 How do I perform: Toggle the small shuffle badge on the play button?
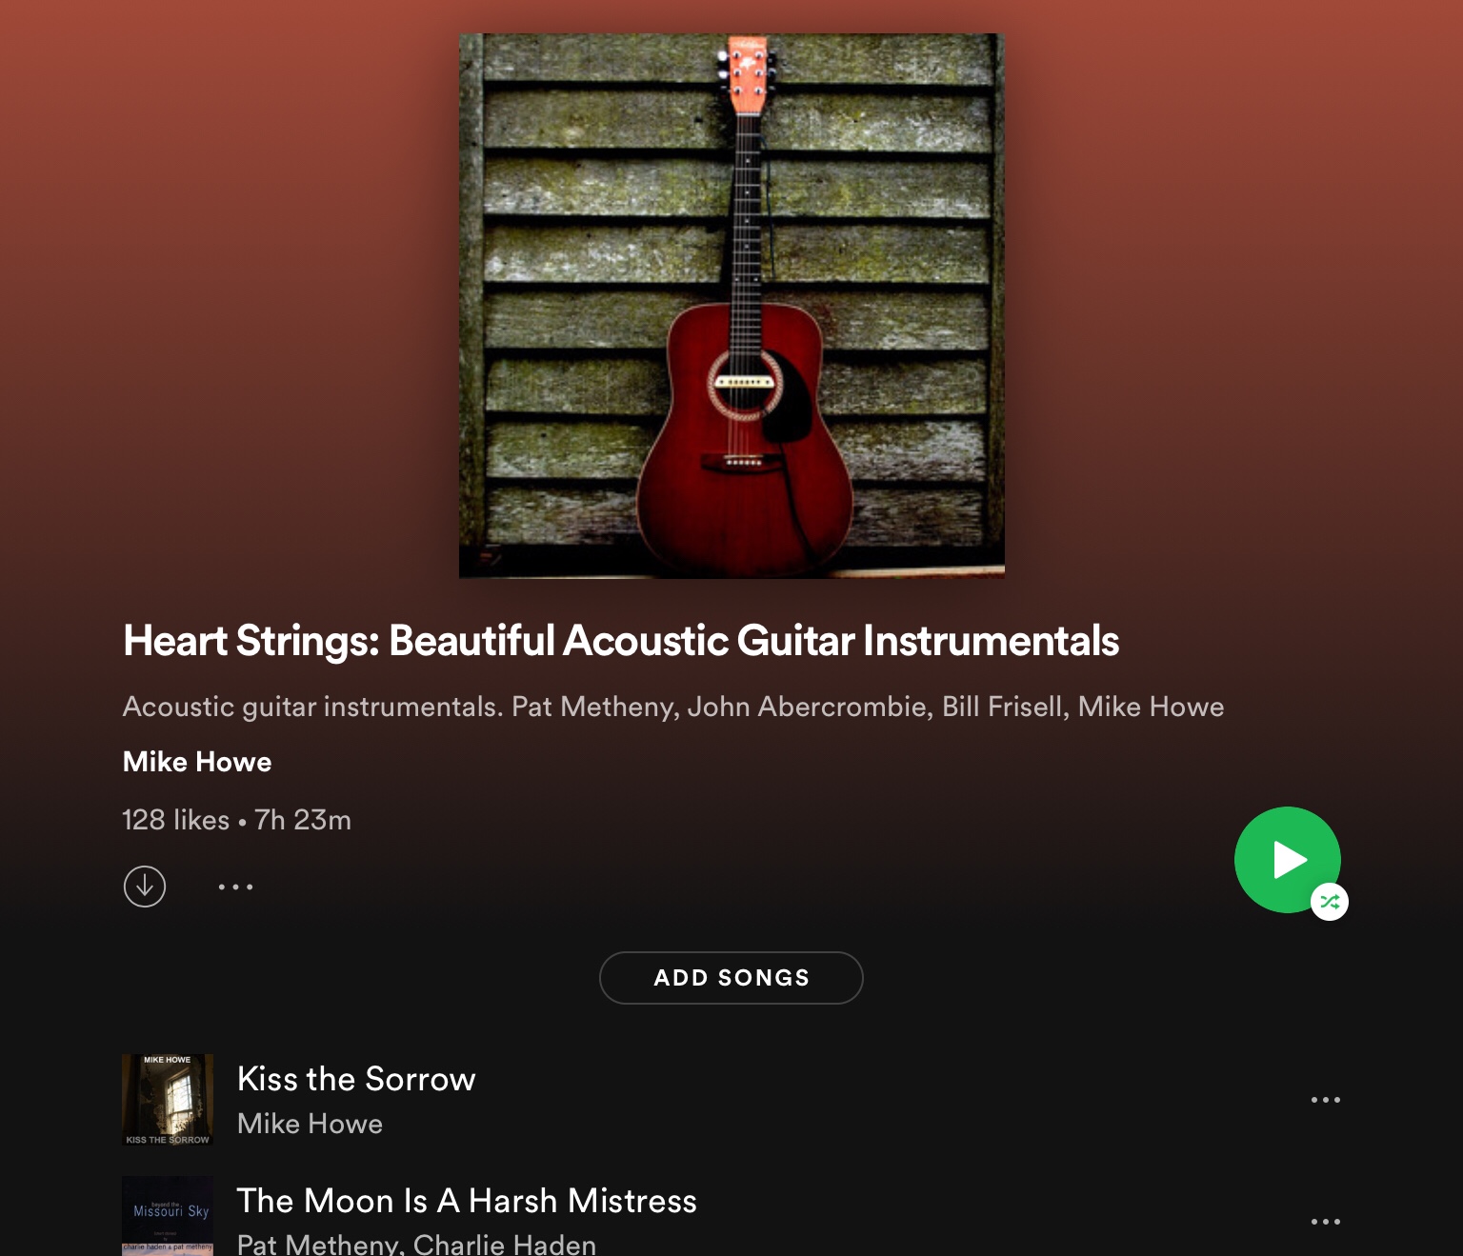pos(1330,902)
